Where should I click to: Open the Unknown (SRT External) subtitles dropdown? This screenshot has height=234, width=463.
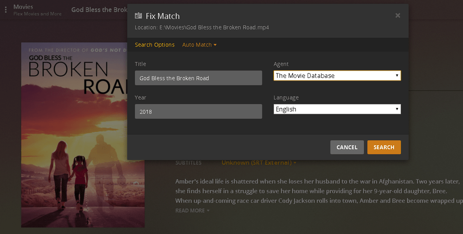click(x=259, y=163)
